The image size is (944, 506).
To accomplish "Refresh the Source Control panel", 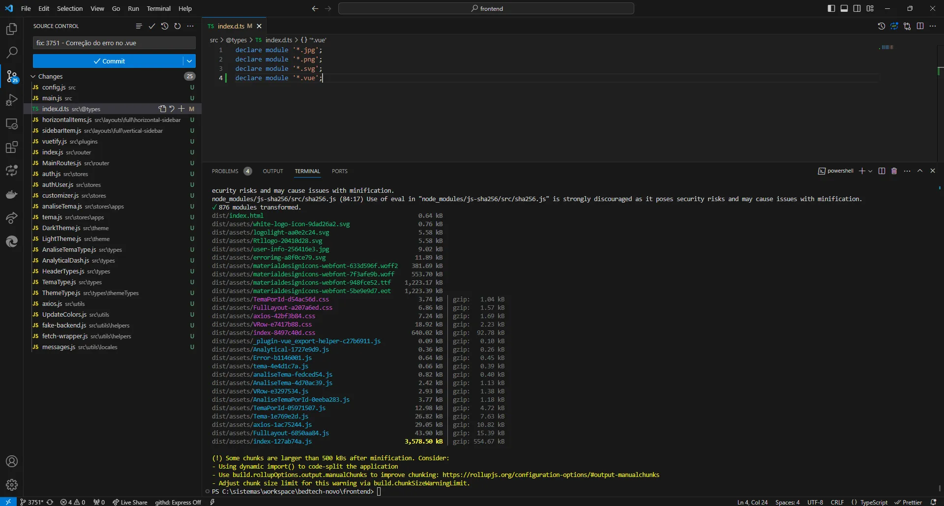I will pyautogui.click(x=177, y=26).
